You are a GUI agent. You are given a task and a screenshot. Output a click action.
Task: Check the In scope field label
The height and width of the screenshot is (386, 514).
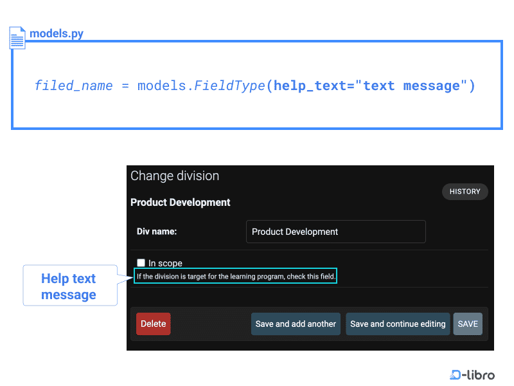tap(164, 262)
